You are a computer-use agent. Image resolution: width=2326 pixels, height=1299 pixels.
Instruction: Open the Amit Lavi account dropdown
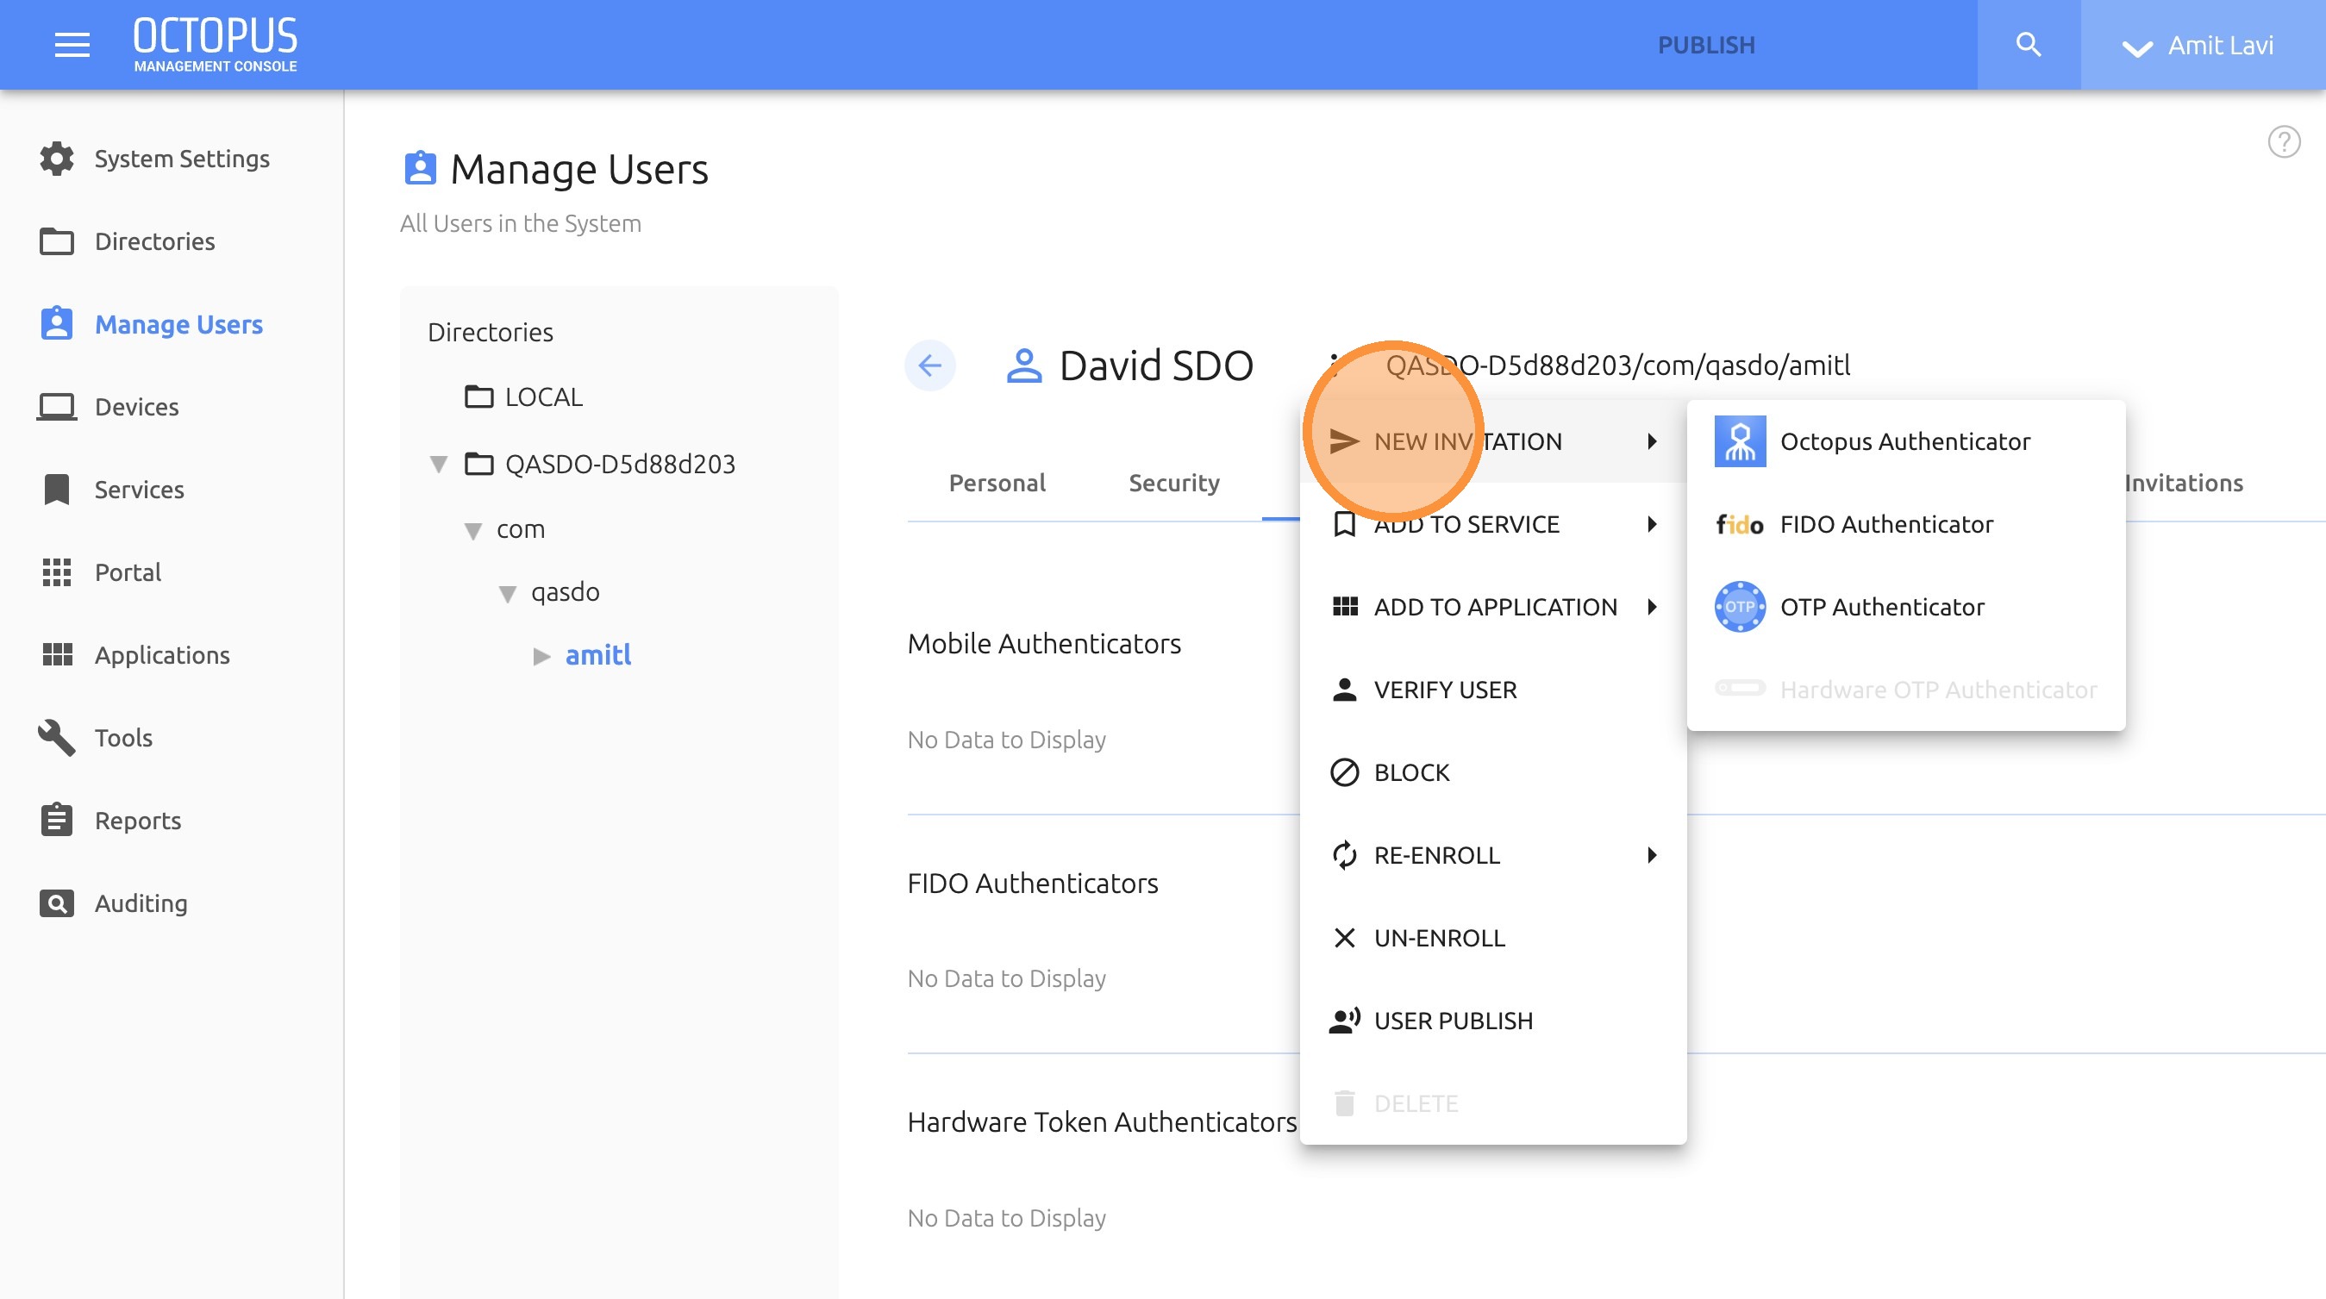click(2197, 45)
